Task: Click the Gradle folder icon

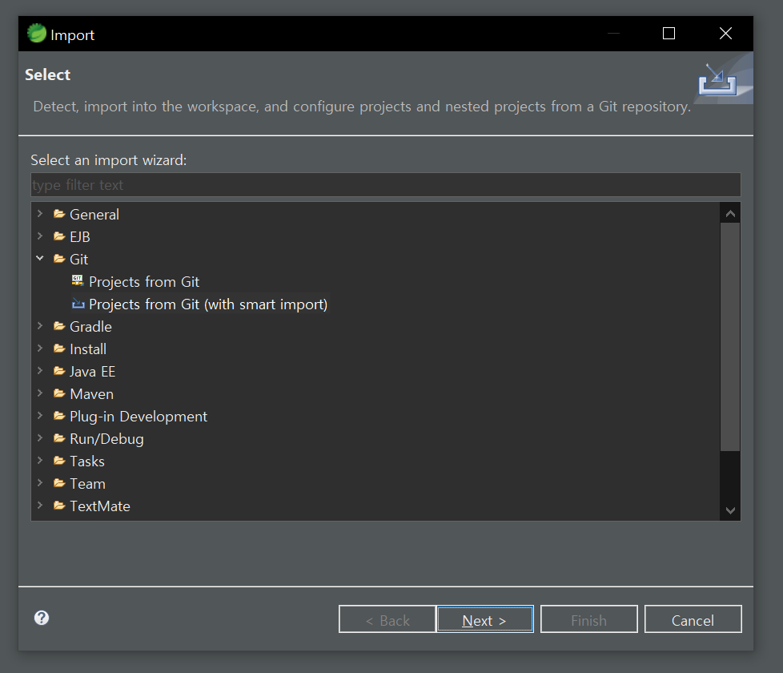Action: (x=59, y=326)
